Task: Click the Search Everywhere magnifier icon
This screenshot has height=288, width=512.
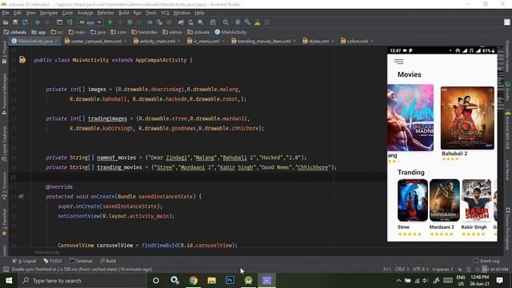Action: tap(226, 22)
